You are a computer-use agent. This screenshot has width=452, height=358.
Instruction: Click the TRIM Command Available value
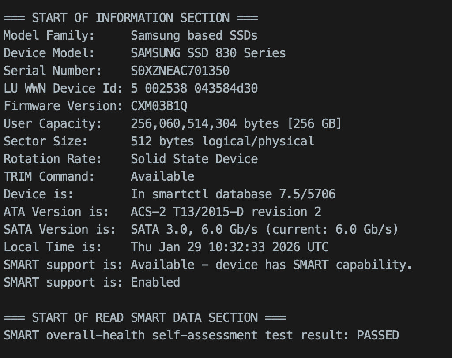coord(162,176)
